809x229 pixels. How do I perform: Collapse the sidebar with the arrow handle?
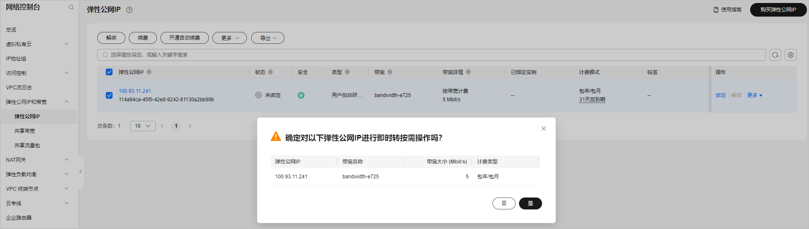81,172
